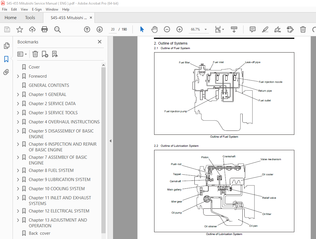Open the E-Sign menu
Image resolution: width=316 pixels, height=239 pixels.
point(37,9)
